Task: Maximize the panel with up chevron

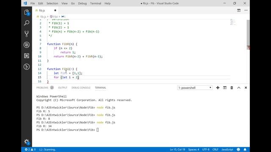Action: [239, 88]
